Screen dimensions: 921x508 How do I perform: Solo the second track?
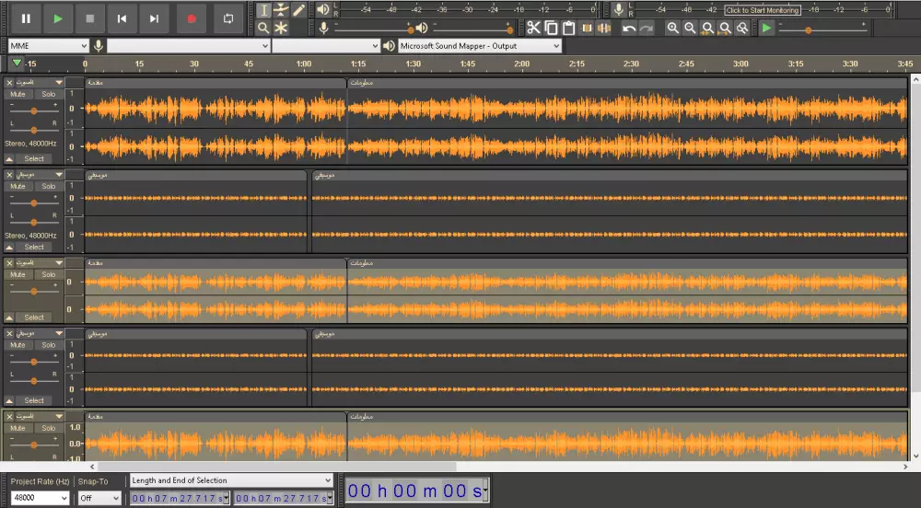coord(48,186)
